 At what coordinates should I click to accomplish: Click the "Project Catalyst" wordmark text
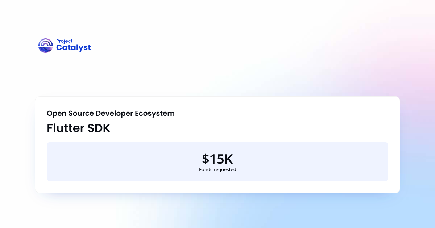74,46
